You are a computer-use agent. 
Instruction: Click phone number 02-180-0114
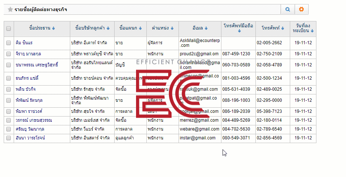pyautogui.click(x=269, y=120)
